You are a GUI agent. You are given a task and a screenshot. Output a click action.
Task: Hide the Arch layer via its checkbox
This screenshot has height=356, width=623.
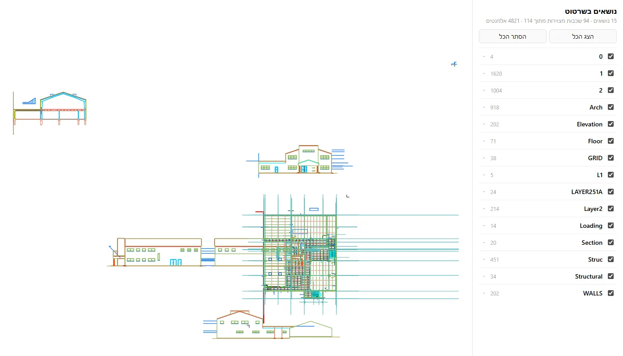click(611, 107)
